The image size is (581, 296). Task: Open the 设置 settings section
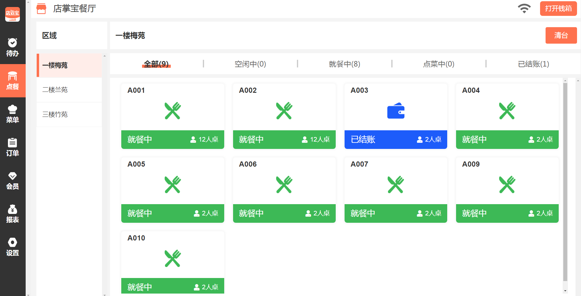coord(13,247)
